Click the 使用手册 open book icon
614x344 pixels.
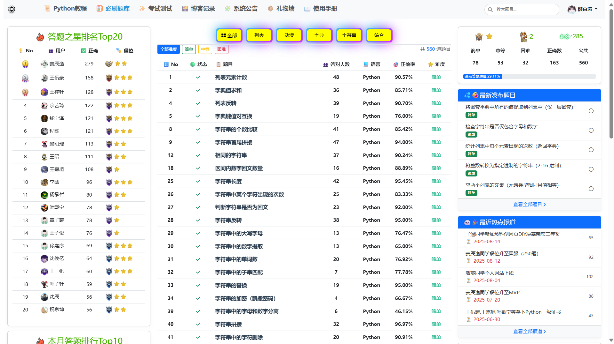pyautogui.click(x=307, y=9)
